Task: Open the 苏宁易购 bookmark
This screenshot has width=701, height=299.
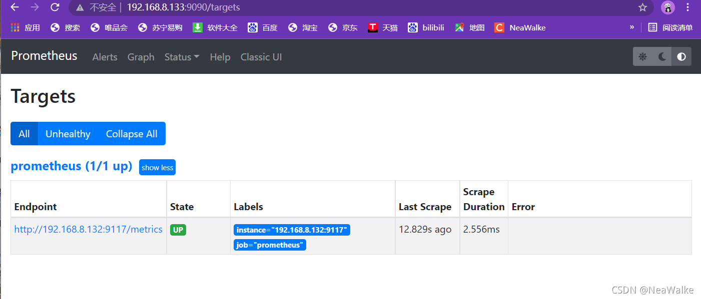Action: pyautogui.click(x=160, y=27)
